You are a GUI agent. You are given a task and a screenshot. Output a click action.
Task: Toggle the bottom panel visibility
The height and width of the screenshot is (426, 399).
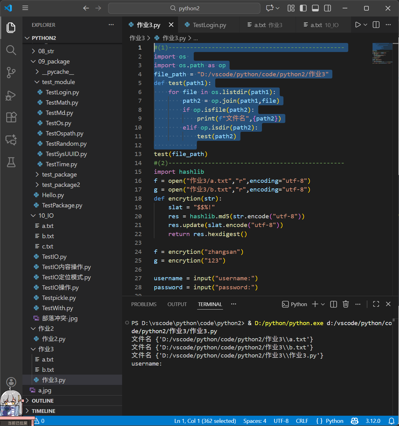315,8
